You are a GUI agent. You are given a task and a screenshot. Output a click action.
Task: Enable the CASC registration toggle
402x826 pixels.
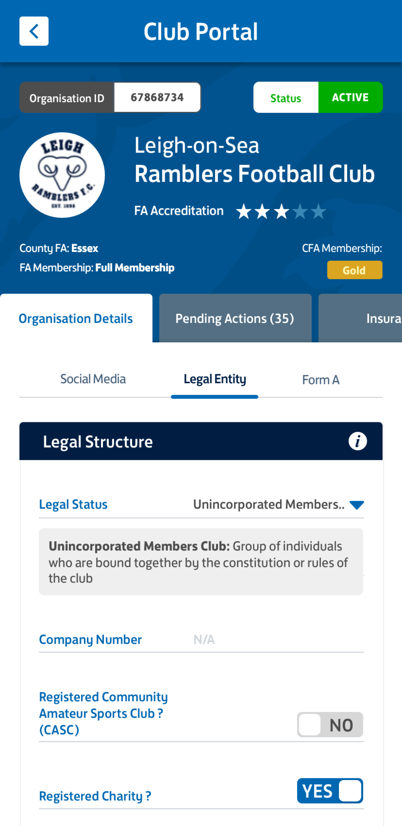(x=330, y=725)
